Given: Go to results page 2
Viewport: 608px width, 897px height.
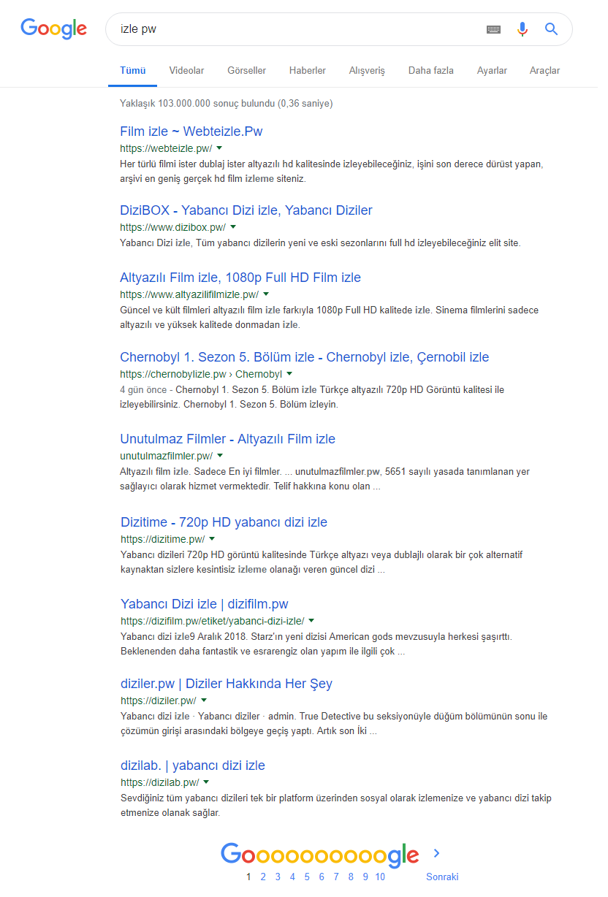Looking at the screenshot, I should pos(263,877).
